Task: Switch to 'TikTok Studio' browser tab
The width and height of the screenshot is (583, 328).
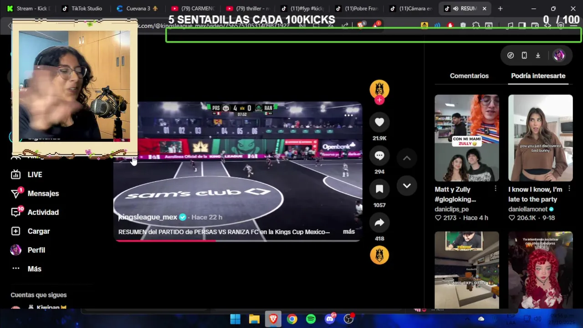Action: tap(82, 8)
